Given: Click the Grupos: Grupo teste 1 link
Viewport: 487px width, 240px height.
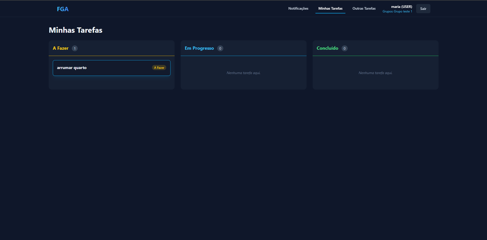Looking at the screenshot, I should point(397,11).
